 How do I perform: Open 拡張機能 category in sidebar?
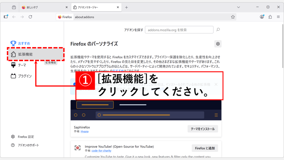(36, 54)
